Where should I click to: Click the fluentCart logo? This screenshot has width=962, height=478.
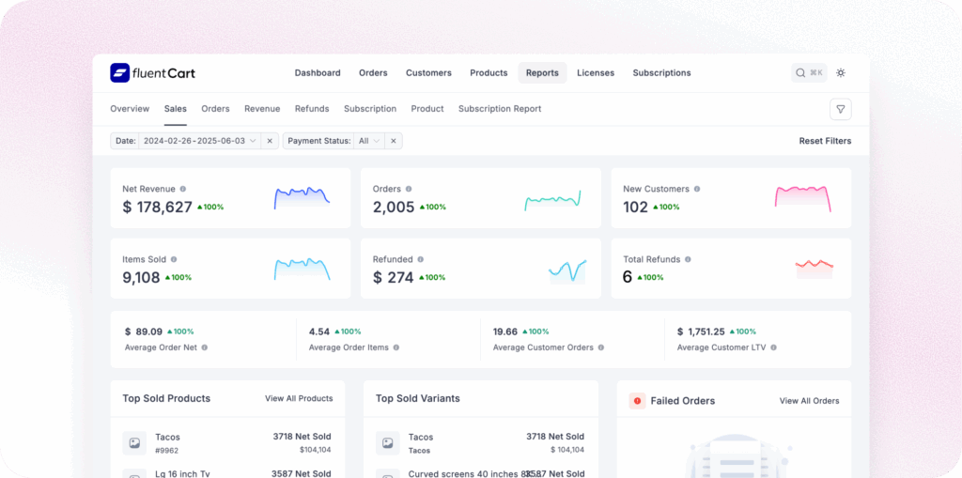point(153,73)
